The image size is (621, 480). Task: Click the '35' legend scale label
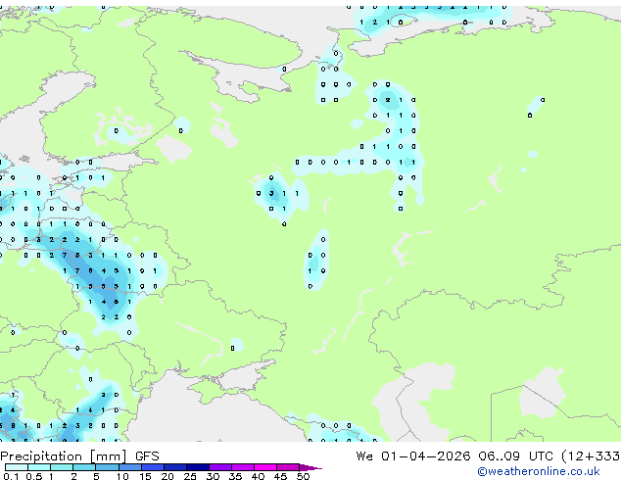(235, 476)
